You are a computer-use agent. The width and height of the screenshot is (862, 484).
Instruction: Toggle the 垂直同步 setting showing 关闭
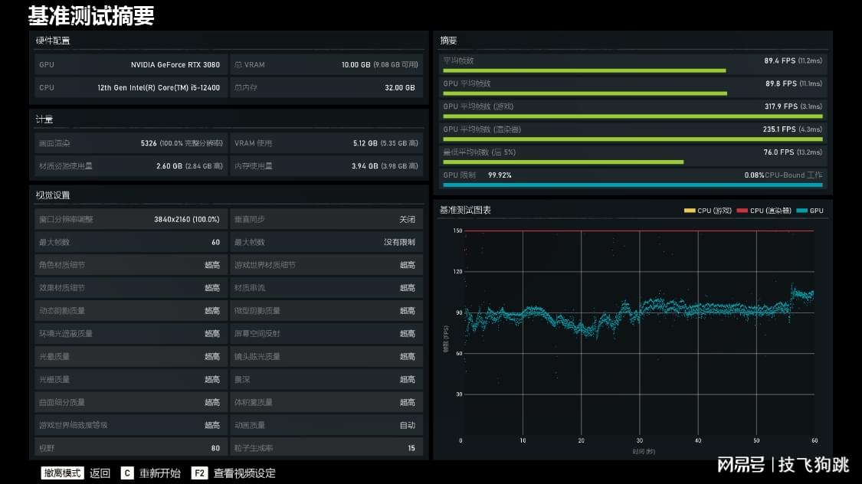(x=326, y=219)
